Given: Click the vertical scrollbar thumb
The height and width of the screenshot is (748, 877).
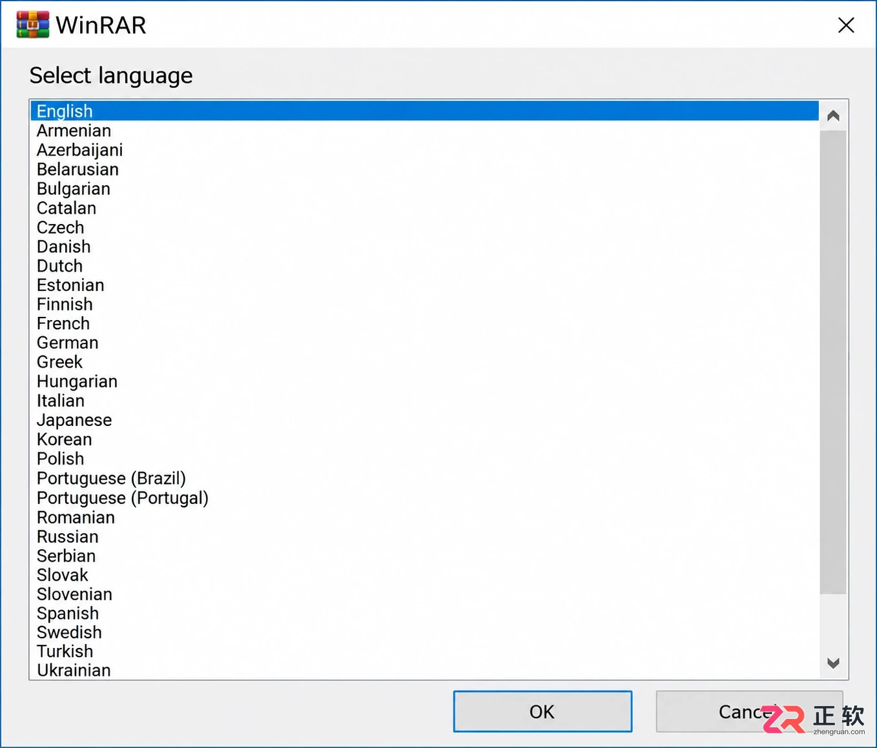Looking at the screenshot, I should point(833,362).
